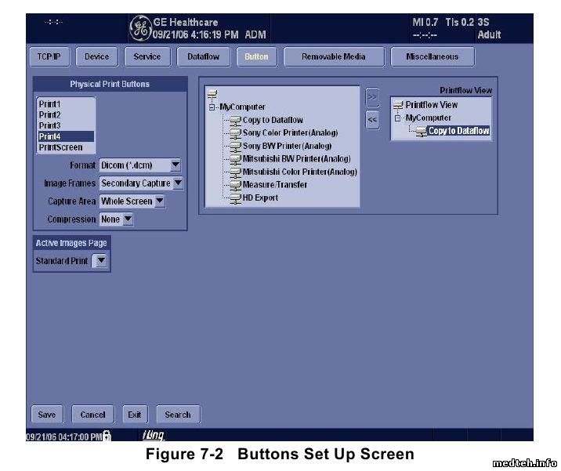Screen dimensions: 561x471
Task: Expand the Capture Area Whole Screen dropdown
Action: (160, 201)
